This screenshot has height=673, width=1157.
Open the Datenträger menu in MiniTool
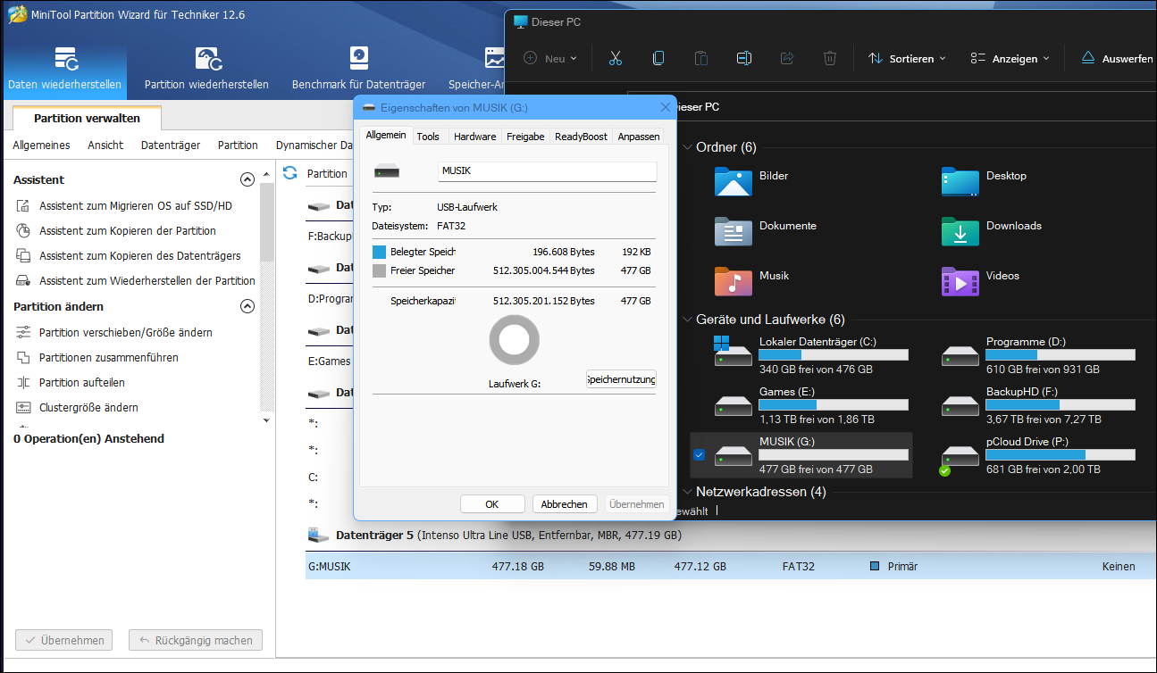(x=171, y=145)
